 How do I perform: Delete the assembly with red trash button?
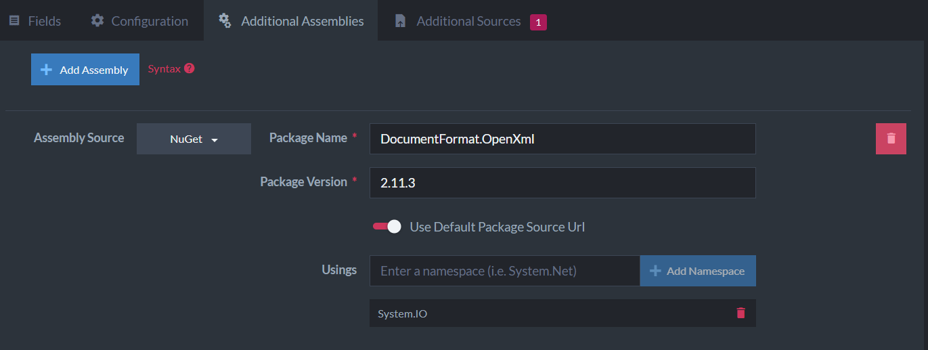coord(891,138)
